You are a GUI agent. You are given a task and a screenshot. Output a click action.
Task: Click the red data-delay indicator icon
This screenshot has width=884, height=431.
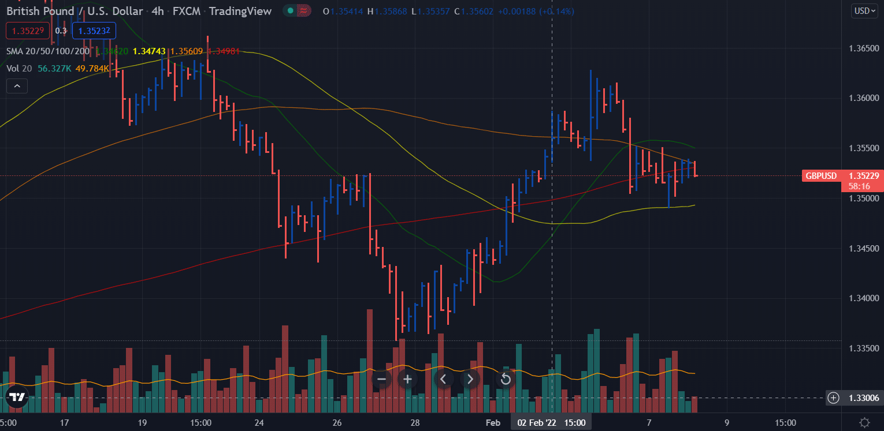pos(304,11)
